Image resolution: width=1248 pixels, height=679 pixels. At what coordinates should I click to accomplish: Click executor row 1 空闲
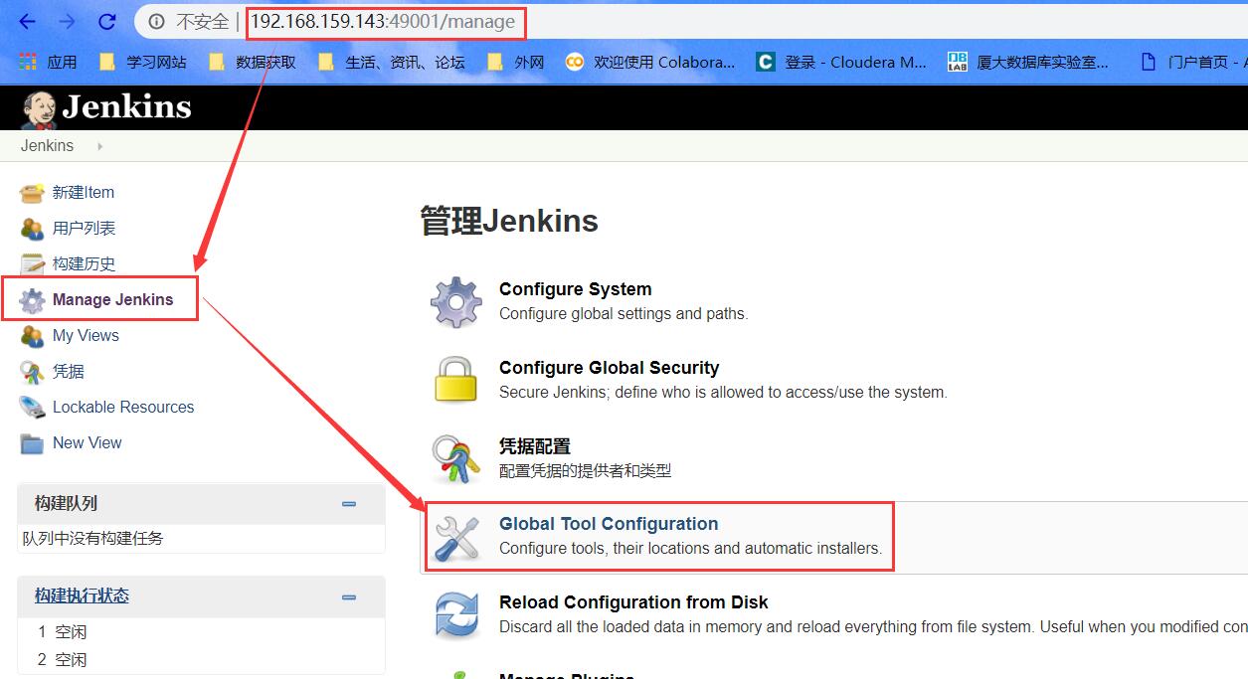[63, 631]
